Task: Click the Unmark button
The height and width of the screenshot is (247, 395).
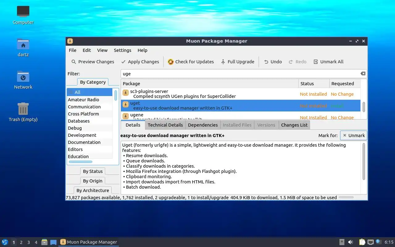Action: [354, 136]
